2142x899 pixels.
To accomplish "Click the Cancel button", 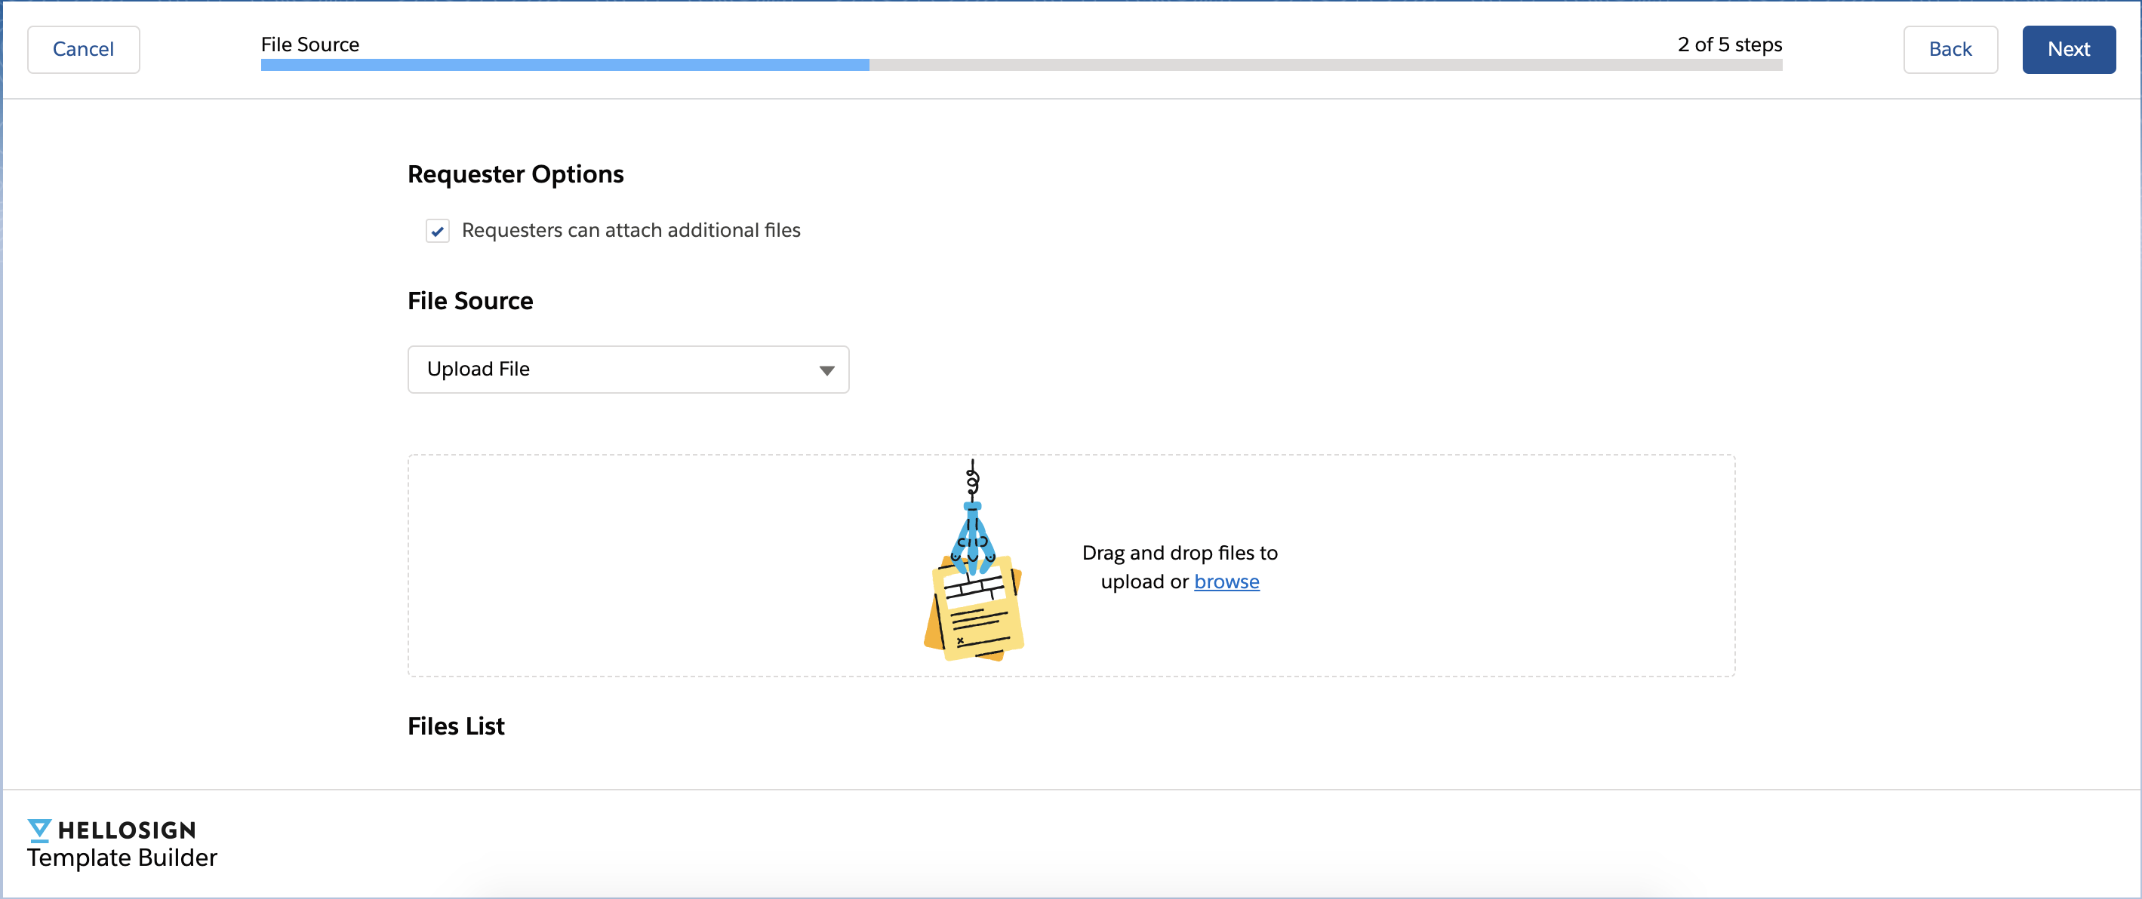I will (x=83, y=49).
